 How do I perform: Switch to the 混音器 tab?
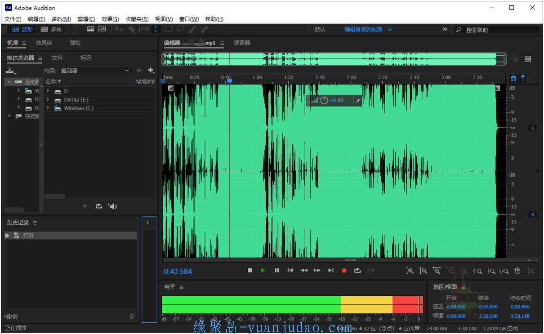click(x=242, y=43)
